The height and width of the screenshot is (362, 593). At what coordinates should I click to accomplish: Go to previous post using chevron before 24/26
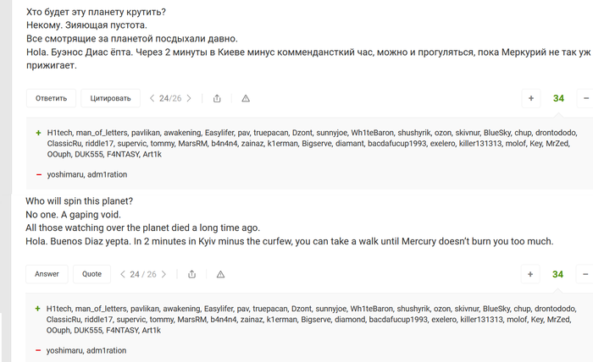(x=152, y=98)
